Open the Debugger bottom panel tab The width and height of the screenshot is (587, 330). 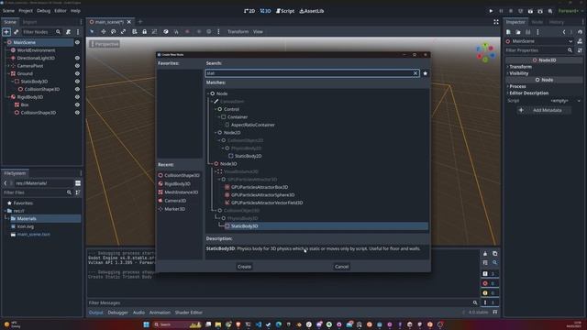[118, 313]
